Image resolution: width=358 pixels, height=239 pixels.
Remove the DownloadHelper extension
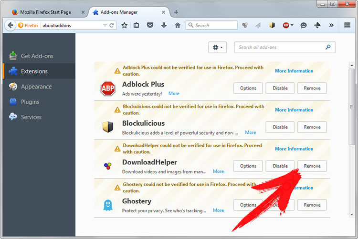coord(312,166)
